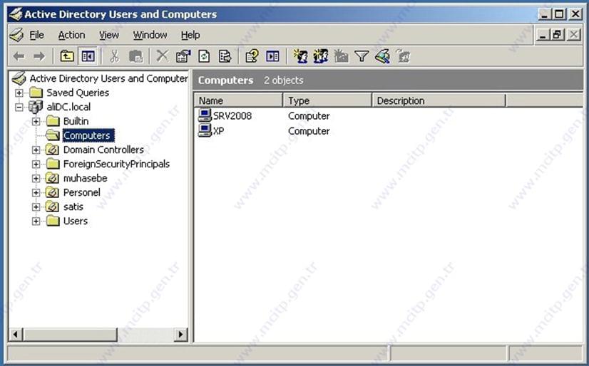Click the Cut scissors icon
Image resolution: width=589 pixels, height=366 pixels.
point(115,57)
